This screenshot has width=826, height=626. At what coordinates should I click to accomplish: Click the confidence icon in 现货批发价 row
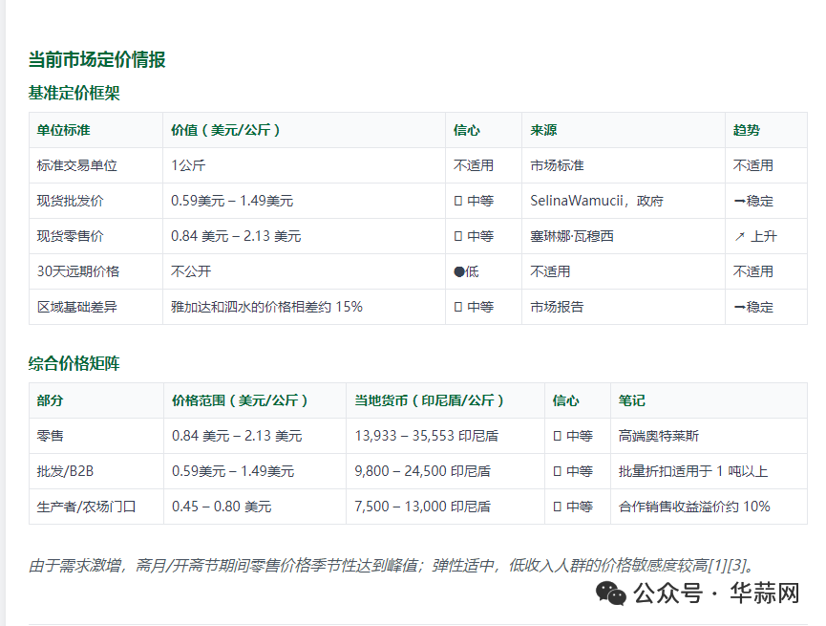(x=458, y=201)
